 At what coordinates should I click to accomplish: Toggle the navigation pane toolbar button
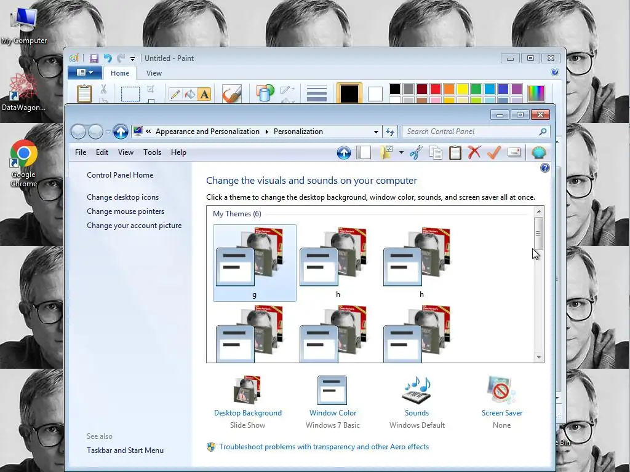[x=364, y=152]
